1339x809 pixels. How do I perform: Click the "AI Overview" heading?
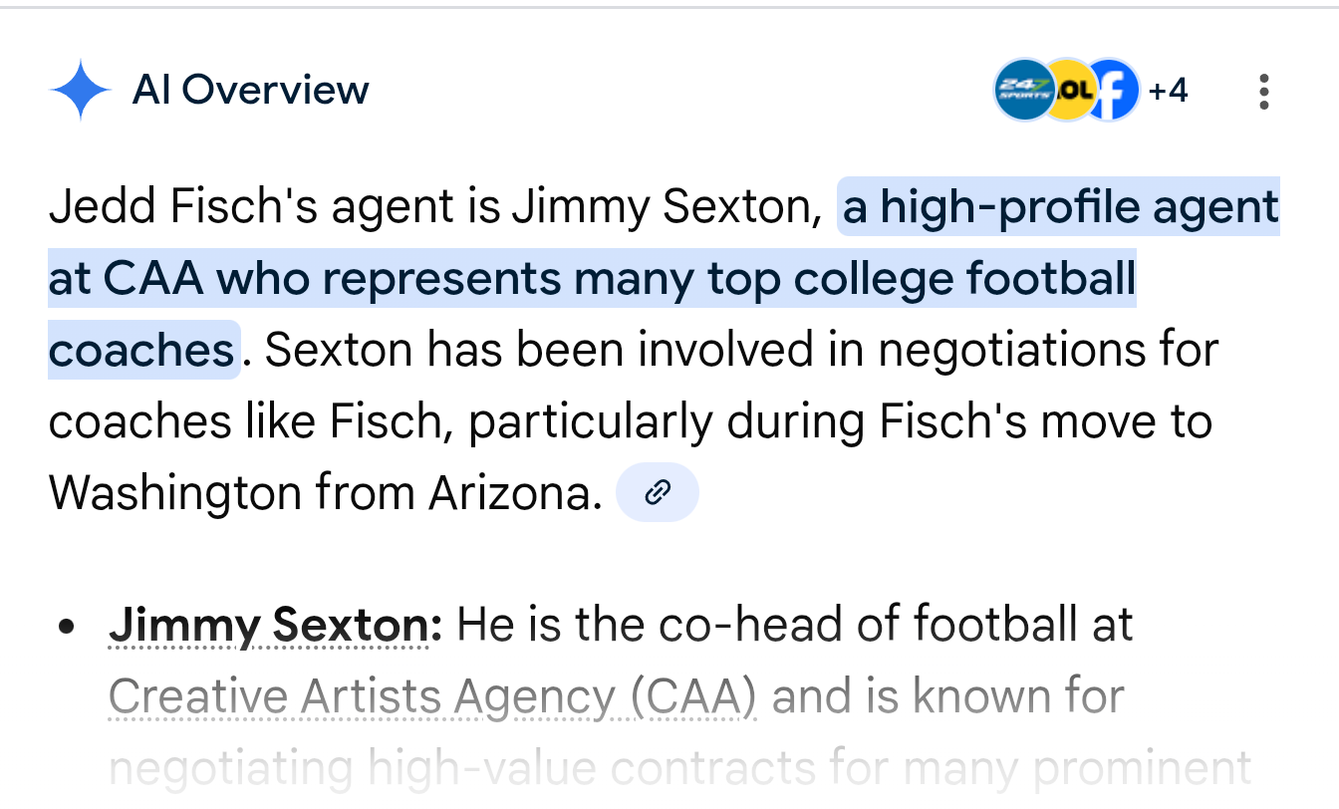pyautogui.click(x=250, y=91)
